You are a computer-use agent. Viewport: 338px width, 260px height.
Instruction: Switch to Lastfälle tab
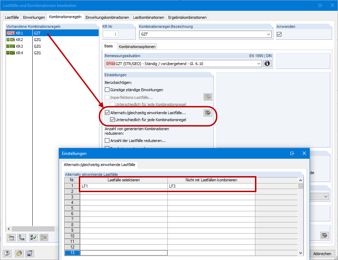point(12,17)
